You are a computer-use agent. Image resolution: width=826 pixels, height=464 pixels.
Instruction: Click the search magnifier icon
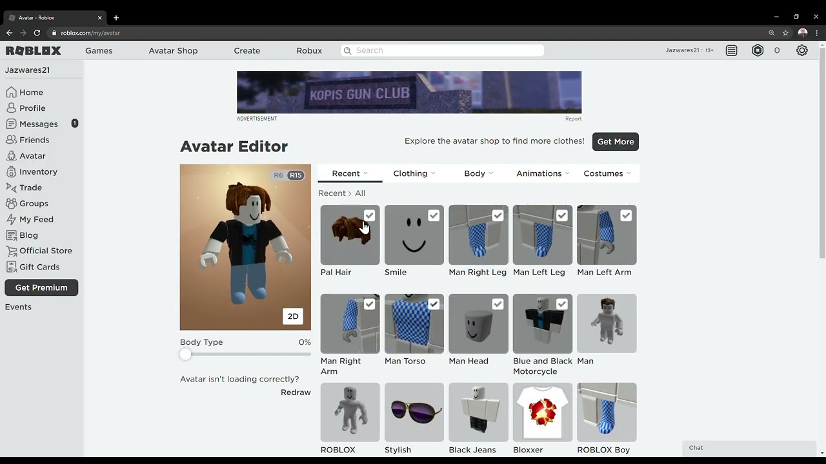pyautogui.click(x=347, y=50)
